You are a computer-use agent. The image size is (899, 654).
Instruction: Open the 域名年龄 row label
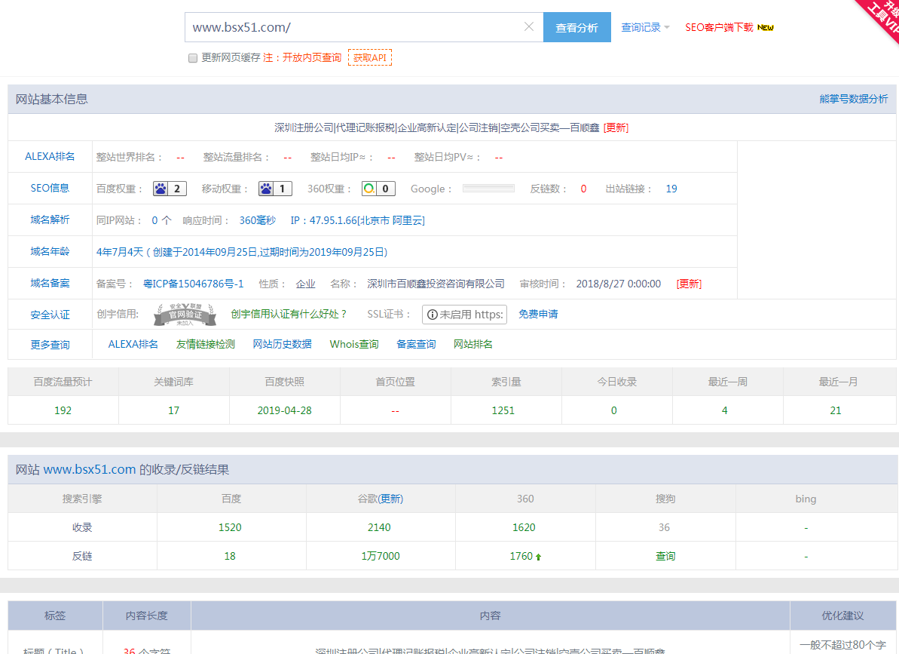pos(50,251)
